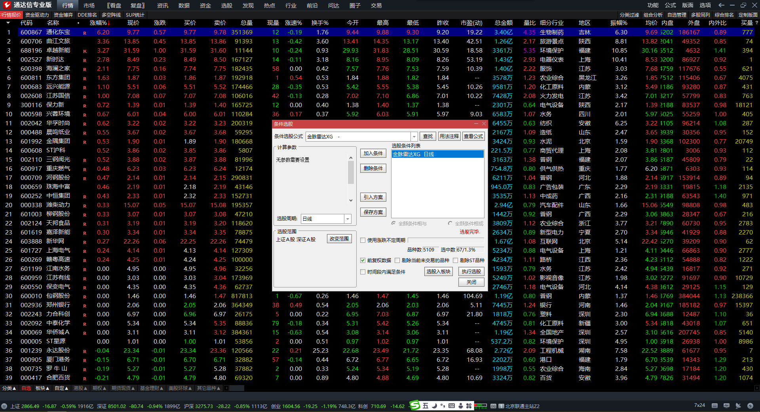
Task: Enable the 剔除ST品种 checkbox
Action: click(455, 261)
